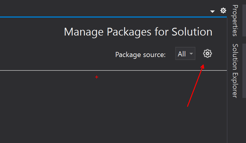Click the grey strip beside Solution Explorer tab

click(x=244, y=71)
